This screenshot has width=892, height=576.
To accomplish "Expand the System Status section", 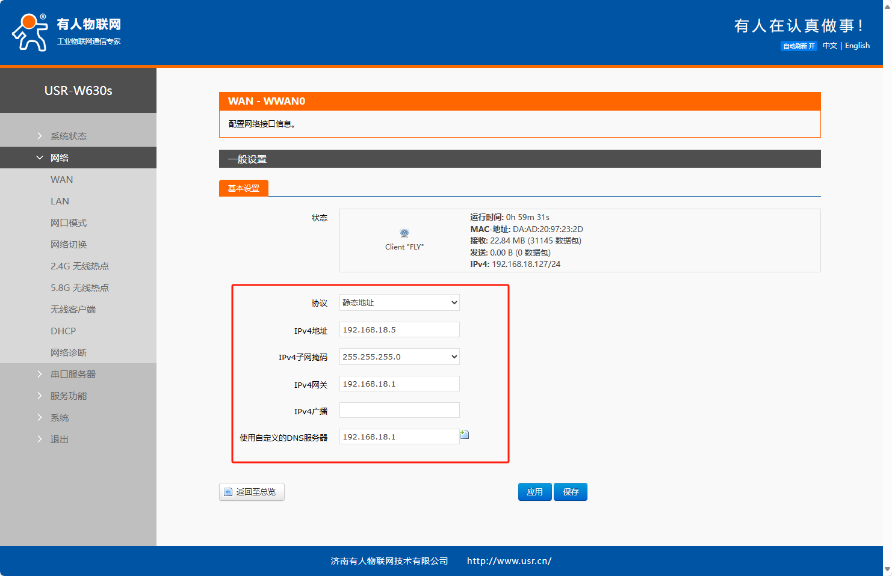I will click(68, 136).
